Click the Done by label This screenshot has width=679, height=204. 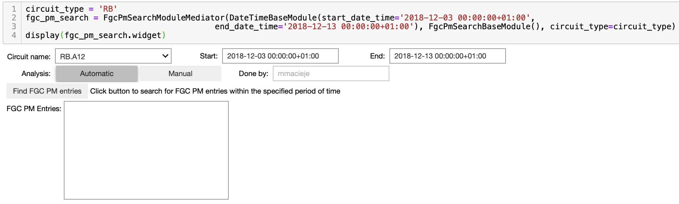(253, 73)
